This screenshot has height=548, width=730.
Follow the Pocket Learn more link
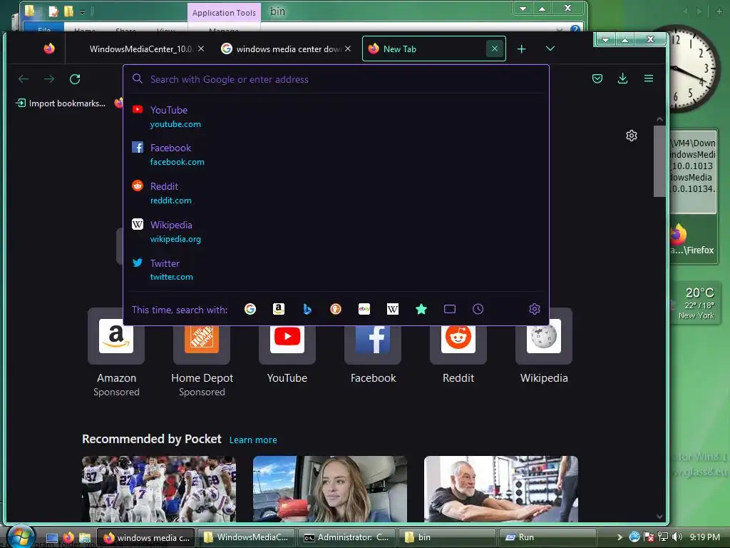(253, 440)
